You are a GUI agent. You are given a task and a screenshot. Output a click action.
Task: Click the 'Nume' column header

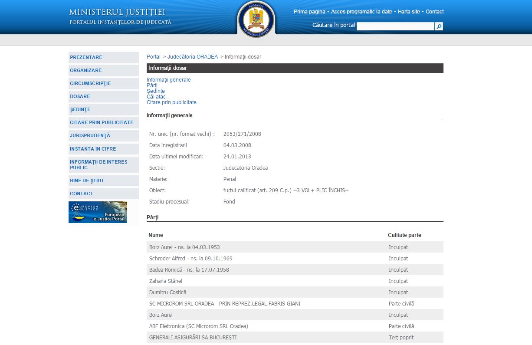[x=156, y=235]
